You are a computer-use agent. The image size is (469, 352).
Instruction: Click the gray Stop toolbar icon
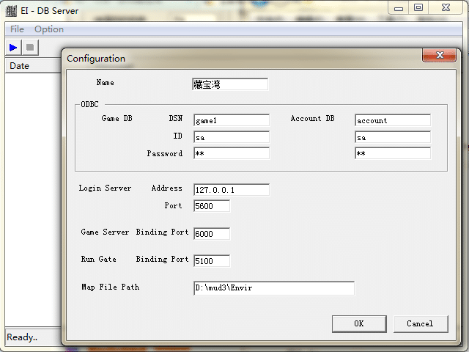30,48
